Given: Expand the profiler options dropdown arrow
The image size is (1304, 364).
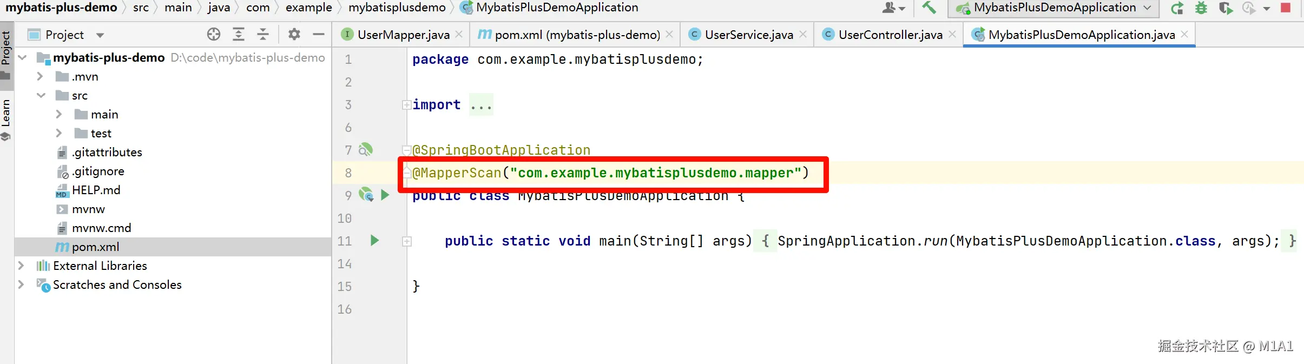Looking at the screenshot, I should coord(1267,9).
